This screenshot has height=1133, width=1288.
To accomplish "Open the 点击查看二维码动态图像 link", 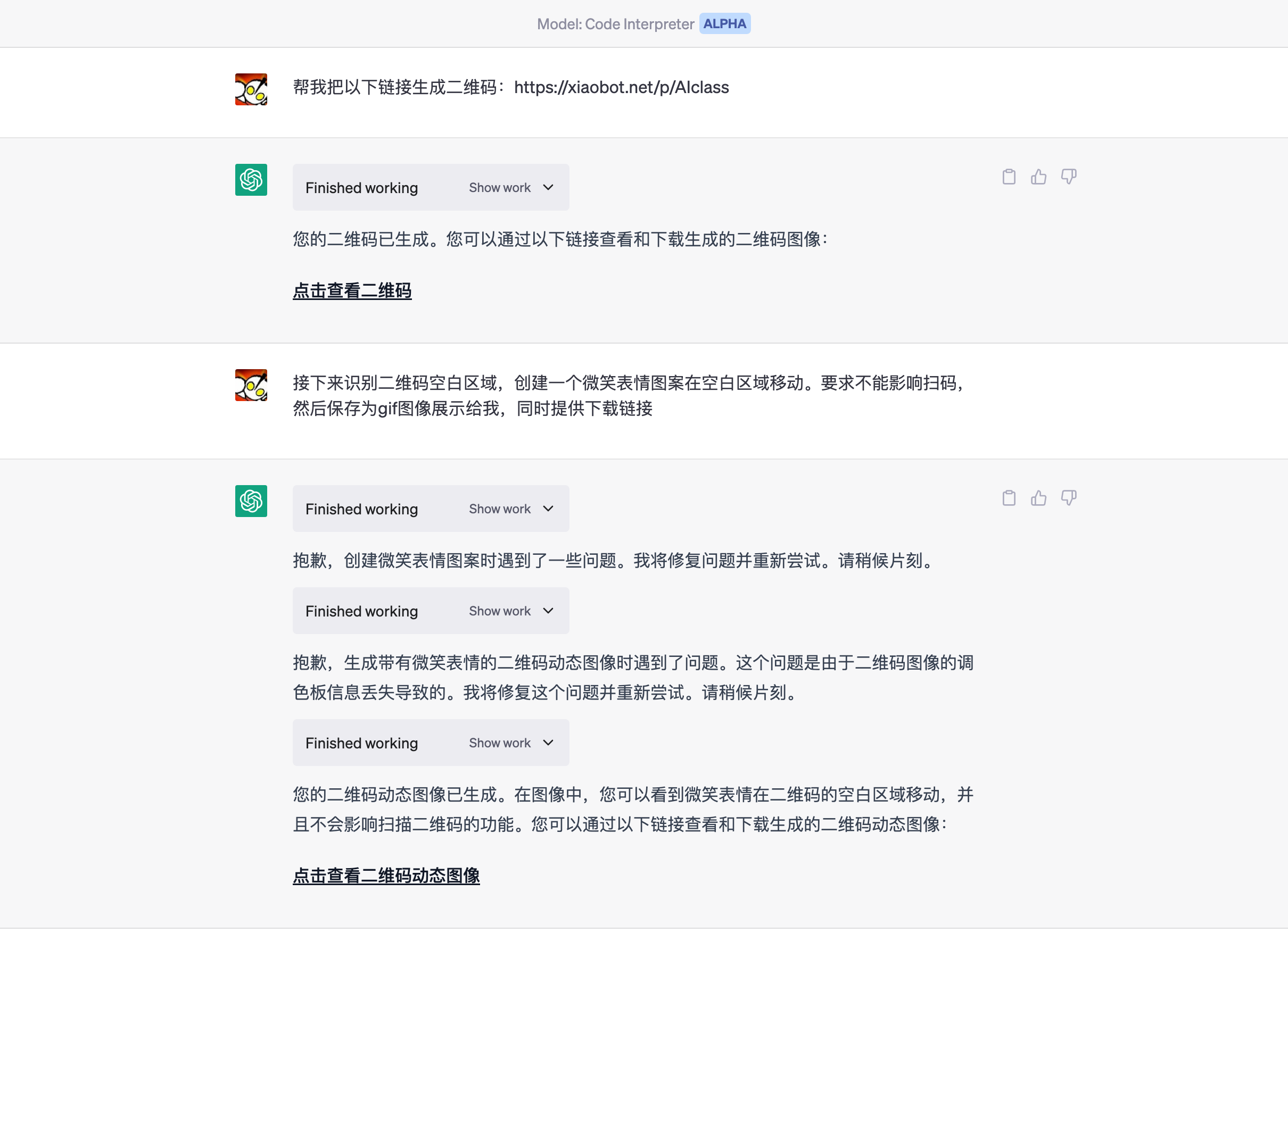I will (x=386, y=876).
